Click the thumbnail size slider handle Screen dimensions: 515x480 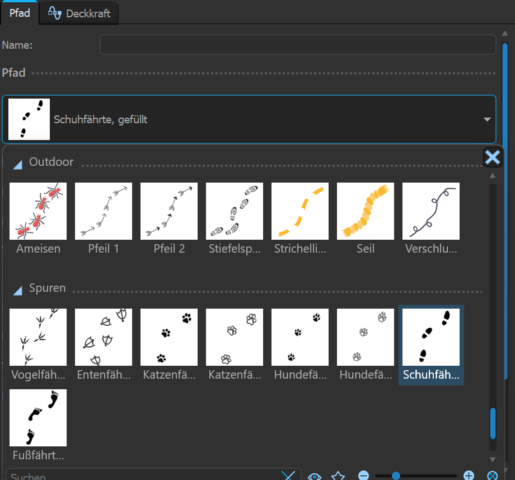pos(396,476)
